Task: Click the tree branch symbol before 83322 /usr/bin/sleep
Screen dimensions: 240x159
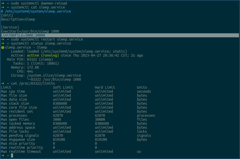Action: pos(29,79)
